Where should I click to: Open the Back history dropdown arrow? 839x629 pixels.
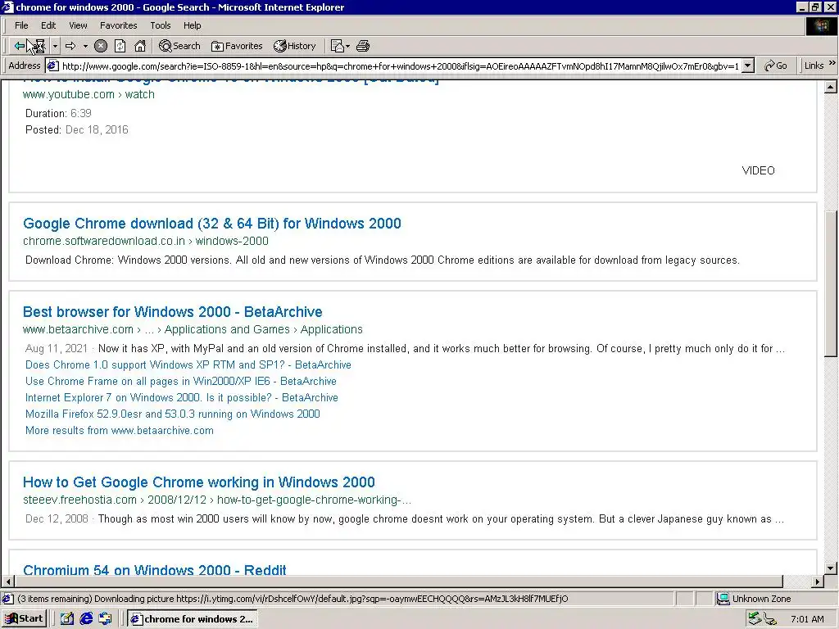coord(55,46)
